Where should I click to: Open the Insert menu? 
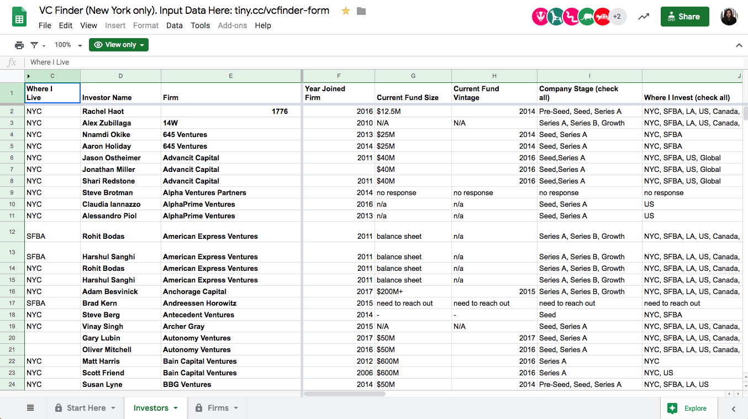115,25
